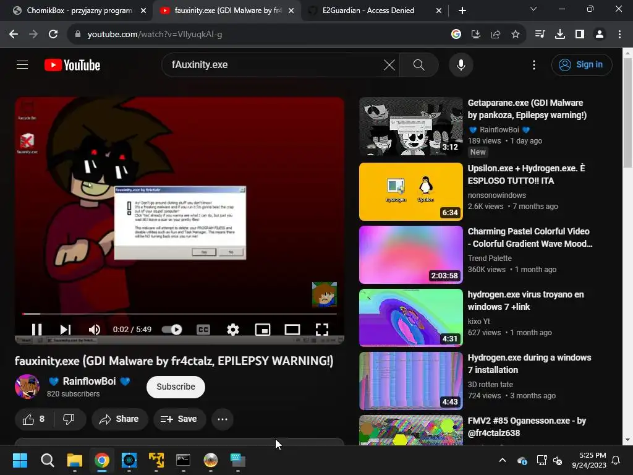Viewport: 633px width, 475px height.
Task: Close the ChomikBox tab
Action: (x=143, y=11)
